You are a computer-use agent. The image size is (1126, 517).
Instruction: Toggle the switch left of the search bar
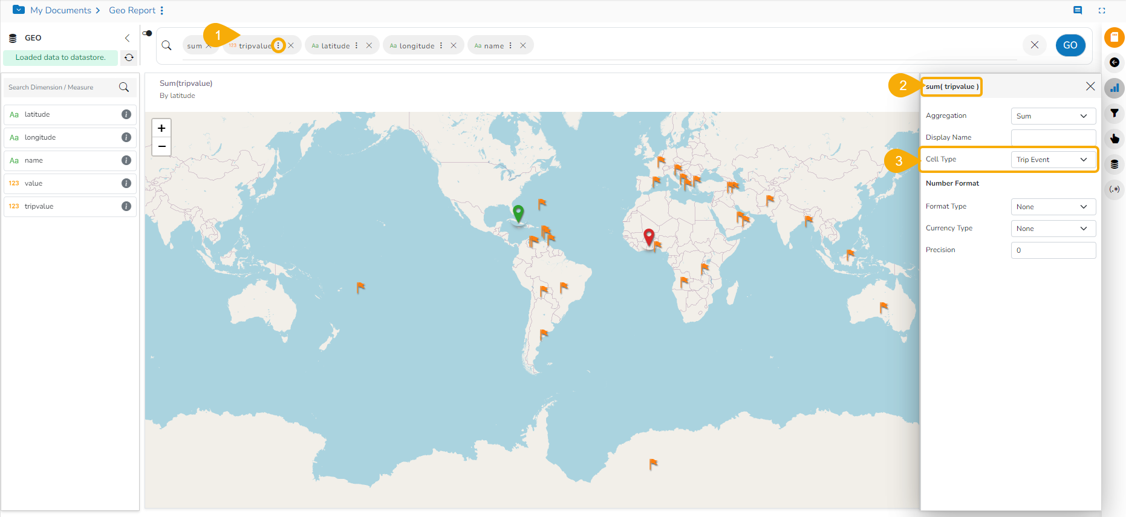(147, 33)
